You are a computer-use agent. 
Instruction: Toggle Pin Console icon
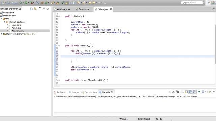[x=199, y=92]
